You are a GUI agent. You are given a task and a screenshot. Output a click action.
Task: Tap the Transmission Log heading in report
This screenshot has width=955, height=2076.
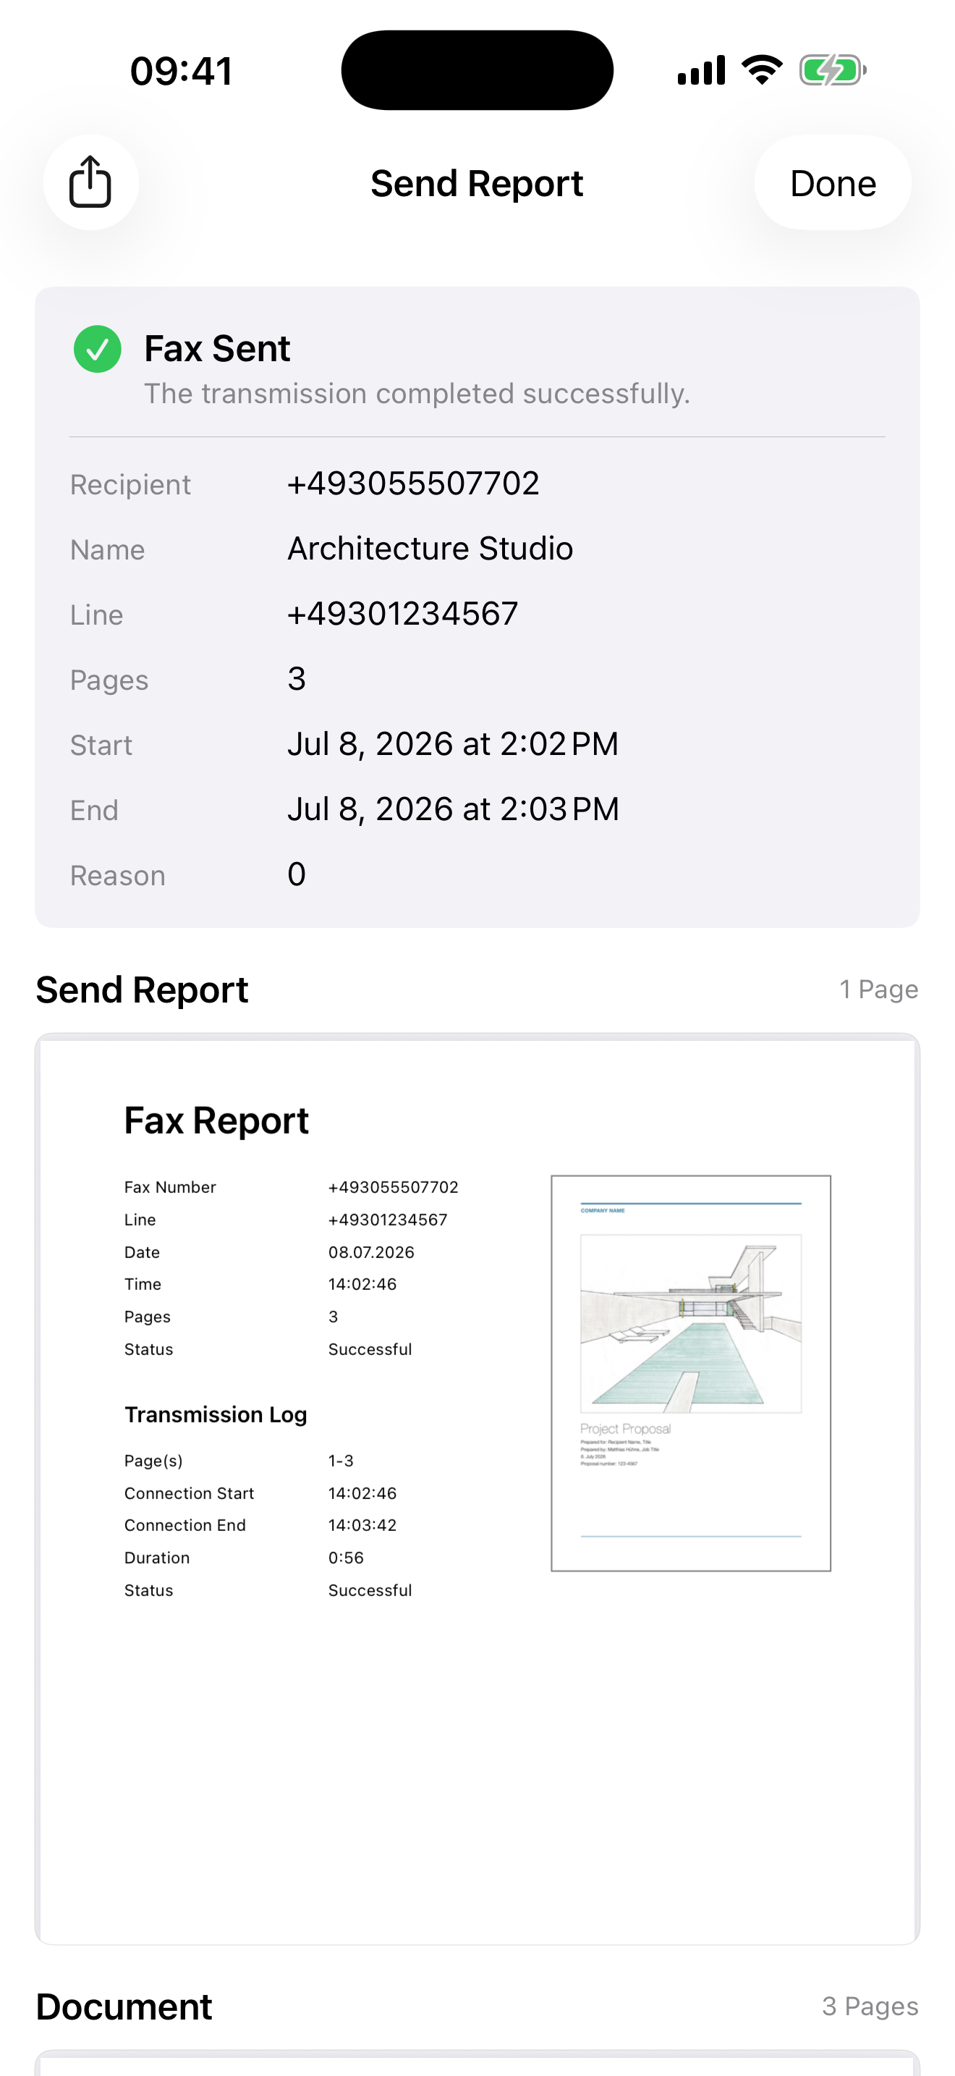(x=216, y=1415)
